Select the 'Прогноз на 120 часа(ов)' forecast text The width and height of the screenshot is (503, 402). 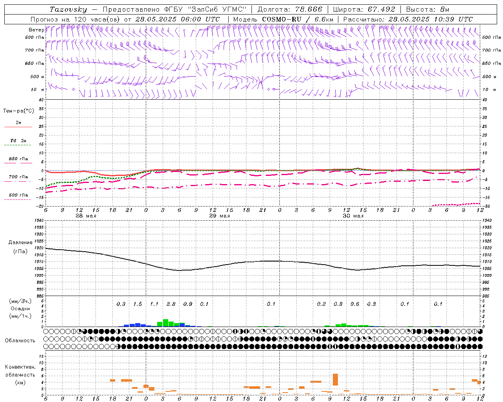click(x=76, y=19)
